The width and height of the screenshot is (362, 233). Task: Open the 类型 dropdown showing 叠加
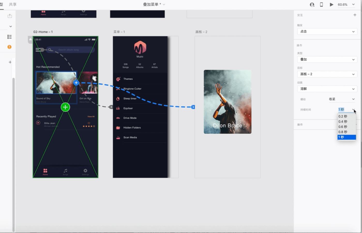[x=327, y=59]
